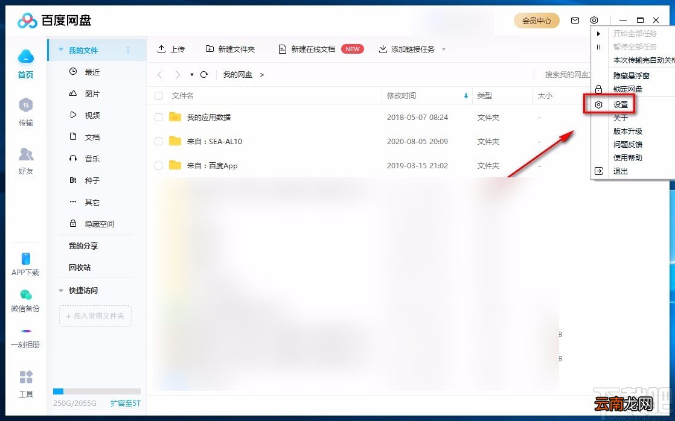Screen dimensions: 675x421
Task: Tick checkbox for 来自：SEA-AL10
Action: pyautogui.click(x=158, y=141)
